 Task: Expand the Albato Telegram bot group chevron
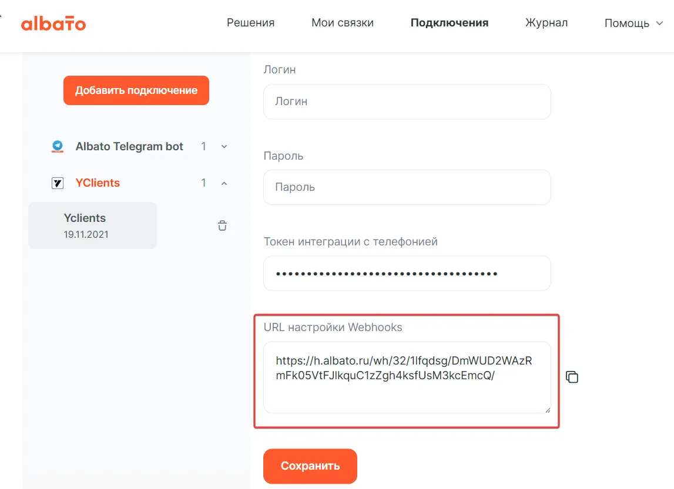pos(224,147)
